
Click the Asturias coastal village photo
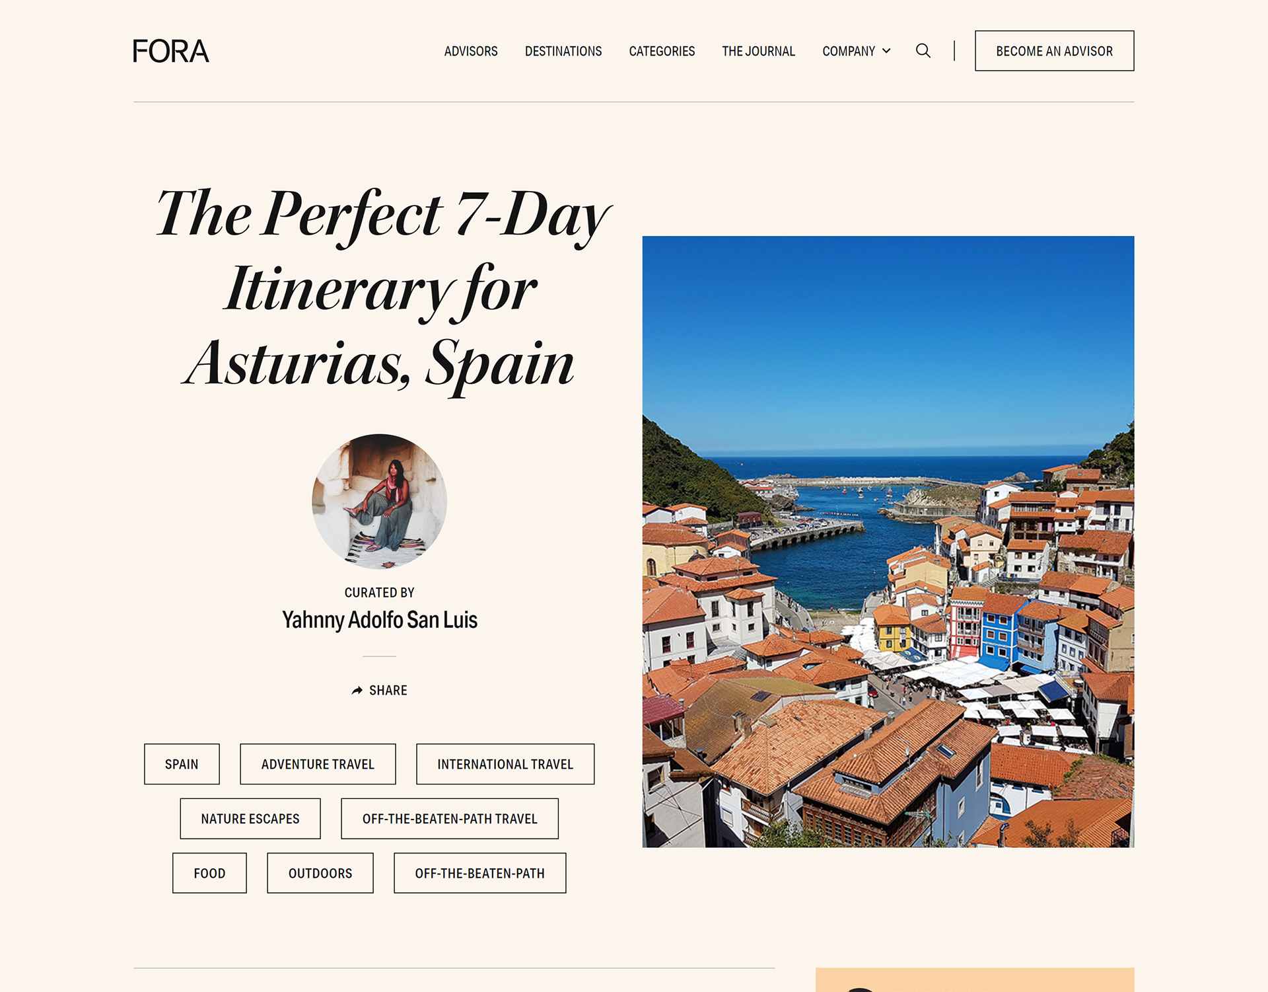pyautogui.click(x=888, y=542)
